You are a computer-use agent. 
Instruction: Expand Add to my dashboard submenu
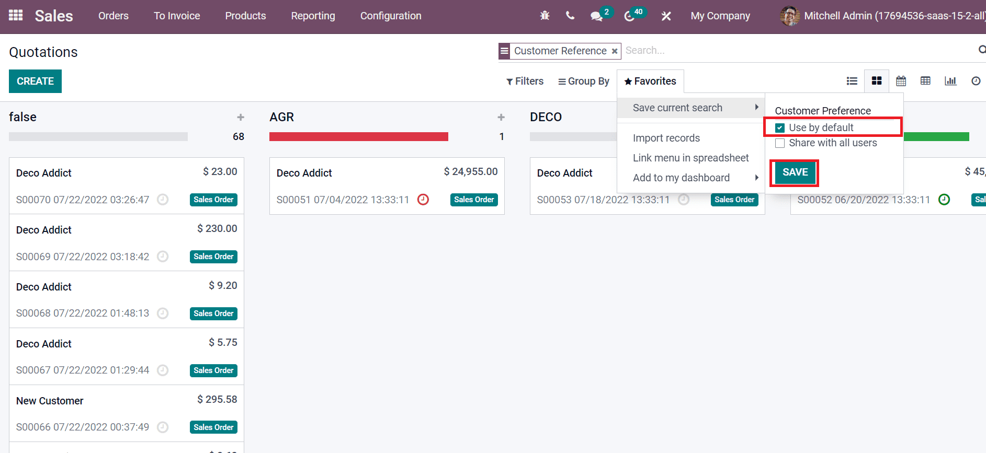pyautogui.click(x=690, y=178)
